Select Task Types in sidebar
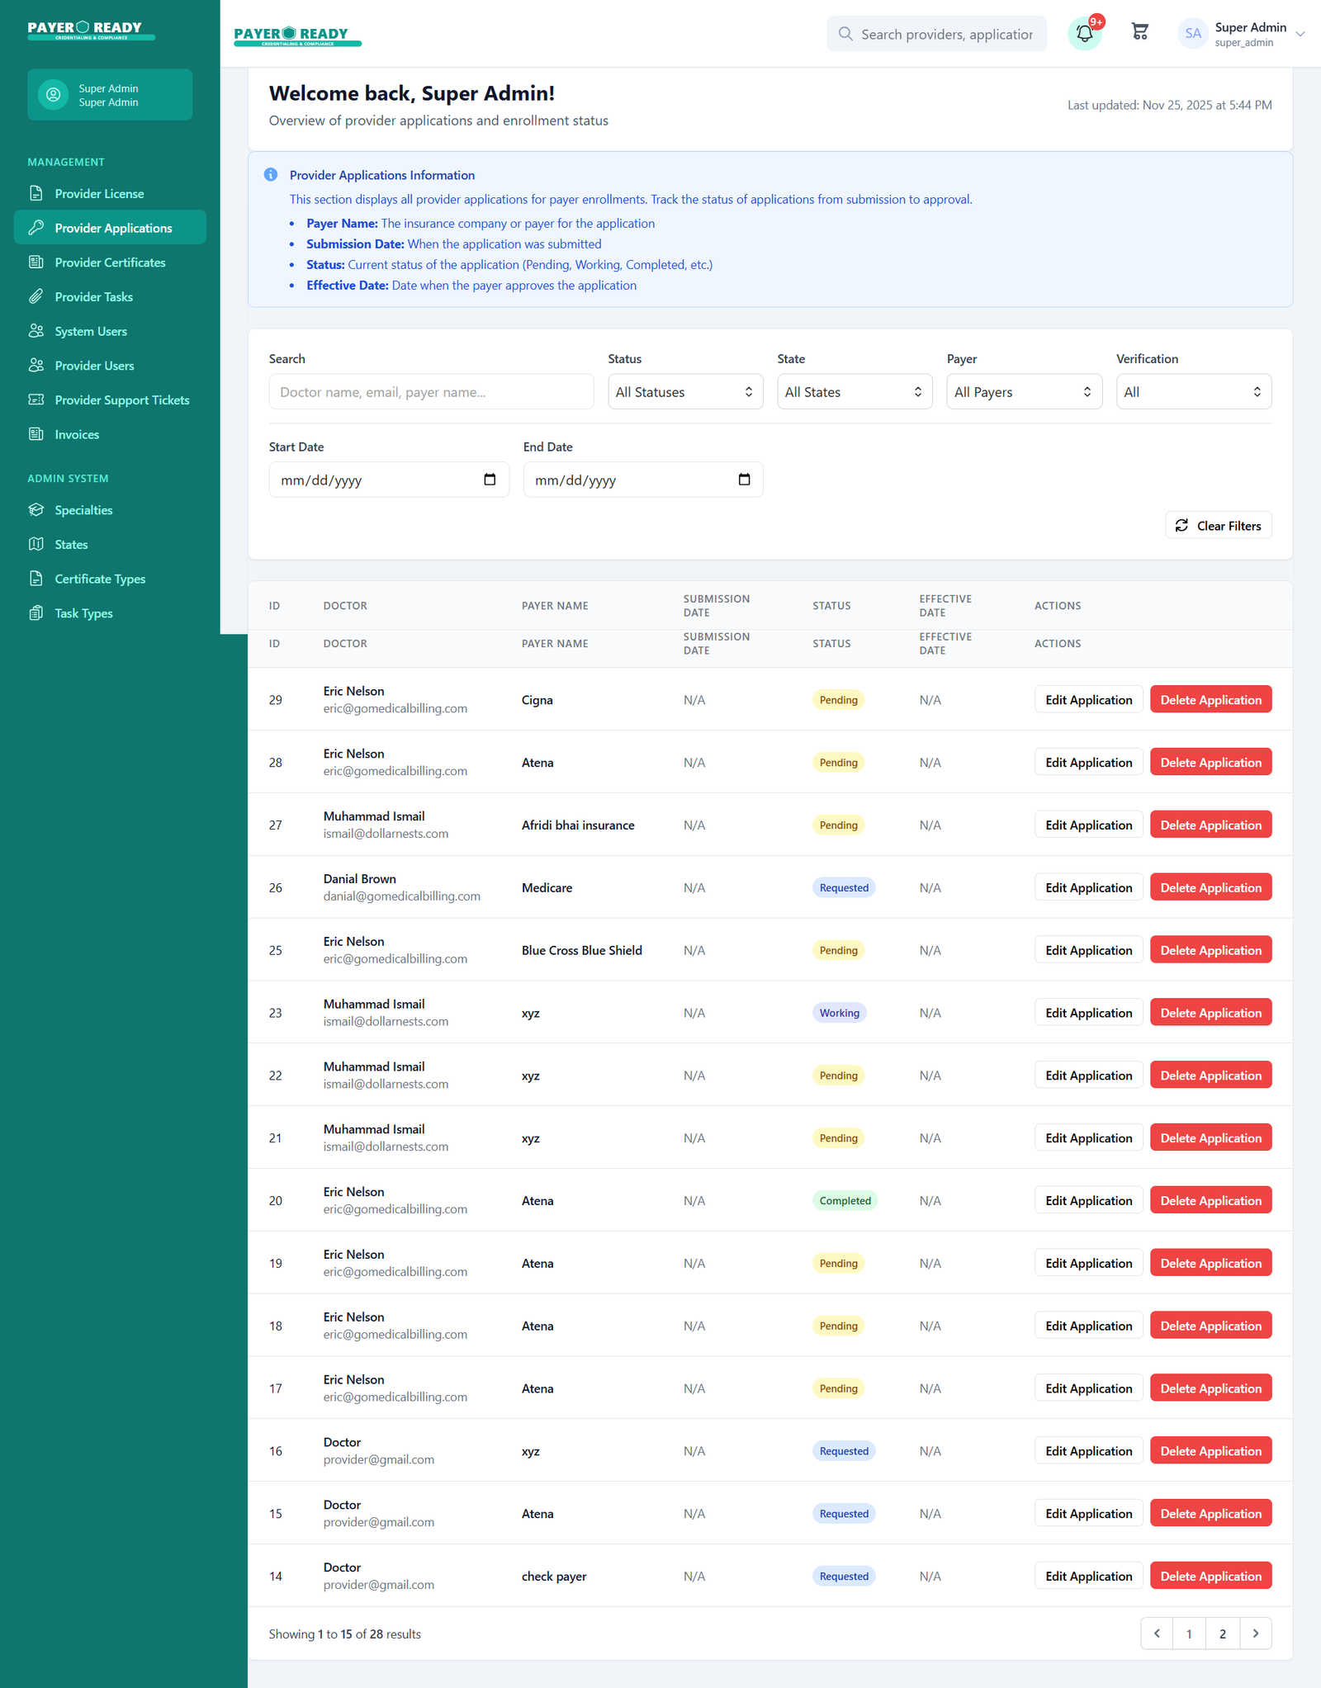Image resolution: width=1321 pixels, height=1688 pixels. [83, 613]
